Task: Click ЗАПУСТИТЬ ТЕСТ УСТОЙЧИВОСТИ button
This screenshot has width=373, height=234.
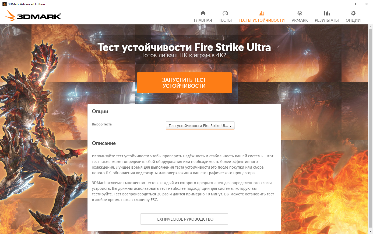Action: [x=184, y=83]
